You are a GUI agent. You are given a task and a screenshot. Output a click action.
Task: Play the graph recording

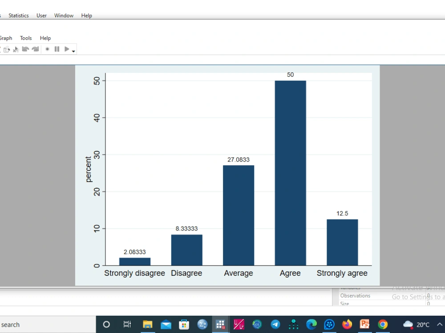(67, 49)
